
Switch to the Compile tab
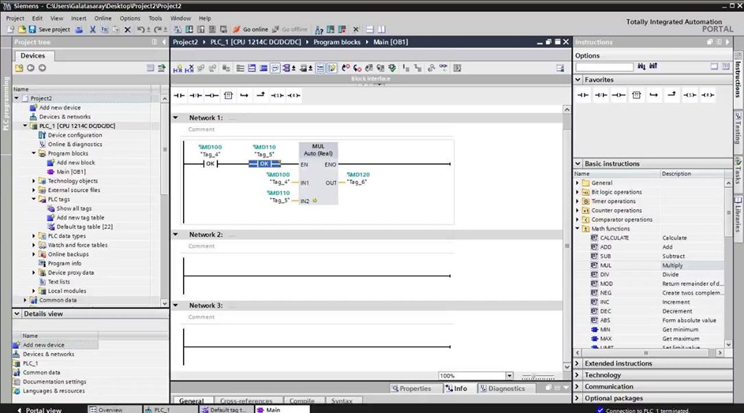click(x=301, y=401)
